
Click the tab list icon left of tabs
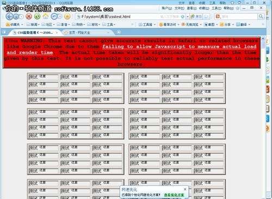click(x=4, y=33)
